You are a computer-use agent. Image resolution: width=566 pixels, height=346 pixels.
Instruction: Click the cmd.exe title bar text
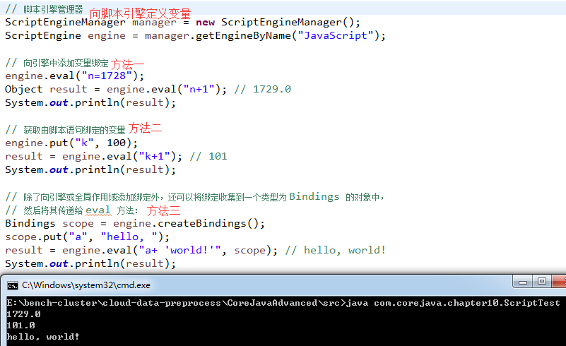[86, 285]
